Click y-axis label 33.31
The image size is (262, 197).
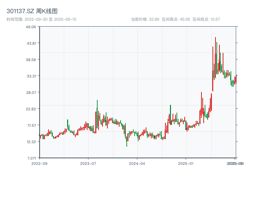click(x=31, y=76)
